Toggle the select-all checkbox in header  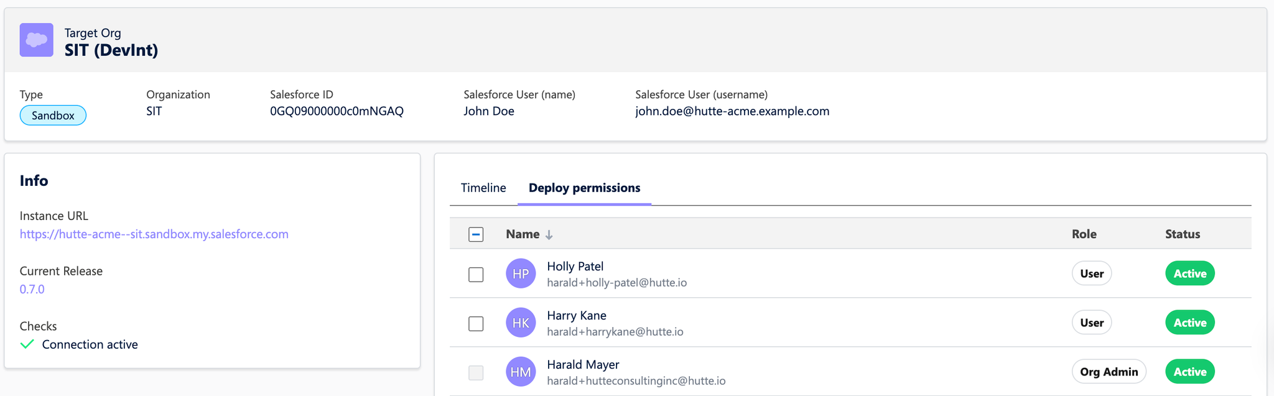click(x=476, y=234)
